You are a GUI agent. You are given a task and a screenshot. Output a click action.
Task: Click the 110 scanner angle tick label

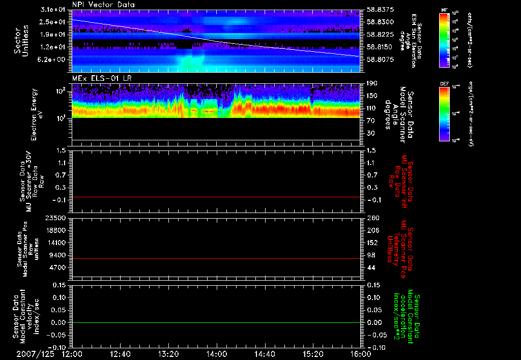pyautogui.click(x=372, y=108)
